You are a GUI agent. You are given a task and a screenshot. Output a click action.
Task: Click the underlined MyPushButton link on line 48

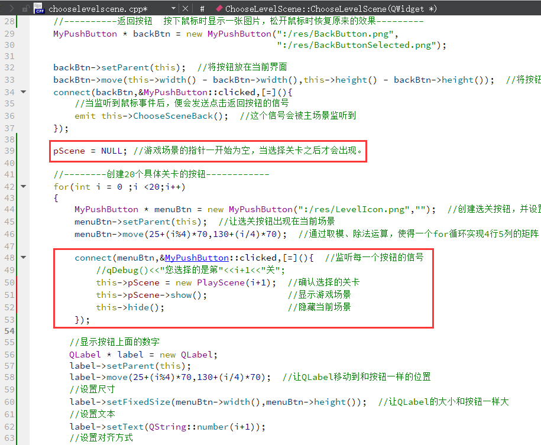[197, 258]
